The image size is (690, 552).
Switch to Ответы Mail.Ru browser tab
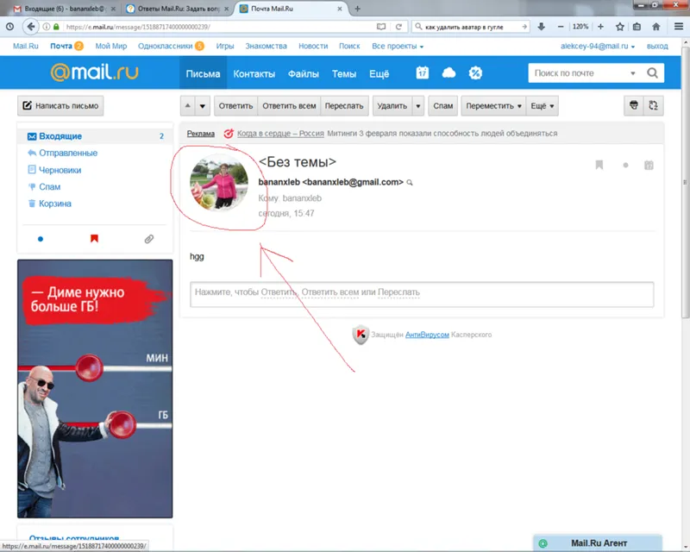point(176,9)
